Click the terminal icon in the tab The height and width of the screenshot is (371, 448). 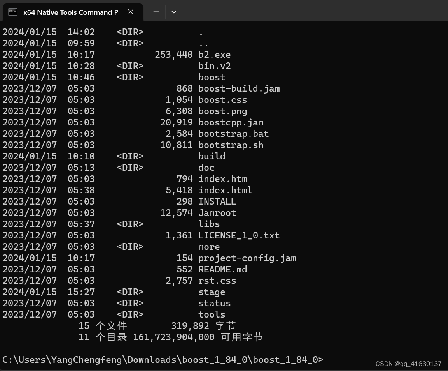12,12
